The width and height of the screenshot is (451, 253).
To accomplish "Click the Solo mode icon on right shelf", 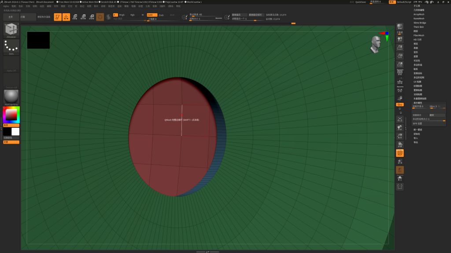I will tap(400, 179).
